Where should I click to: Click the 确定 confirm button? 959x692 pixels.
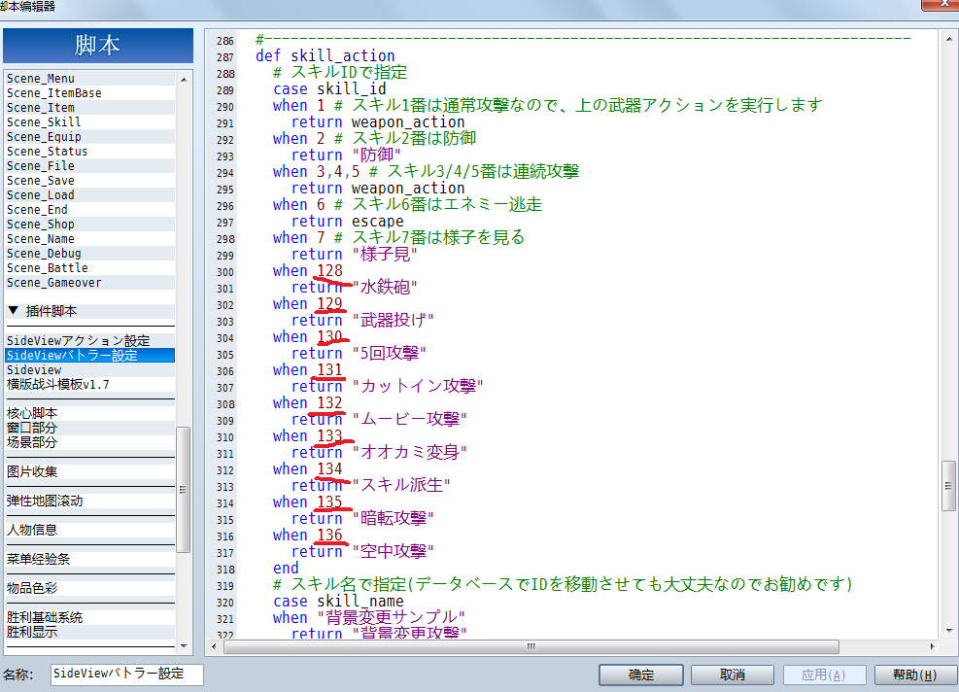click(x=641, y=675)
